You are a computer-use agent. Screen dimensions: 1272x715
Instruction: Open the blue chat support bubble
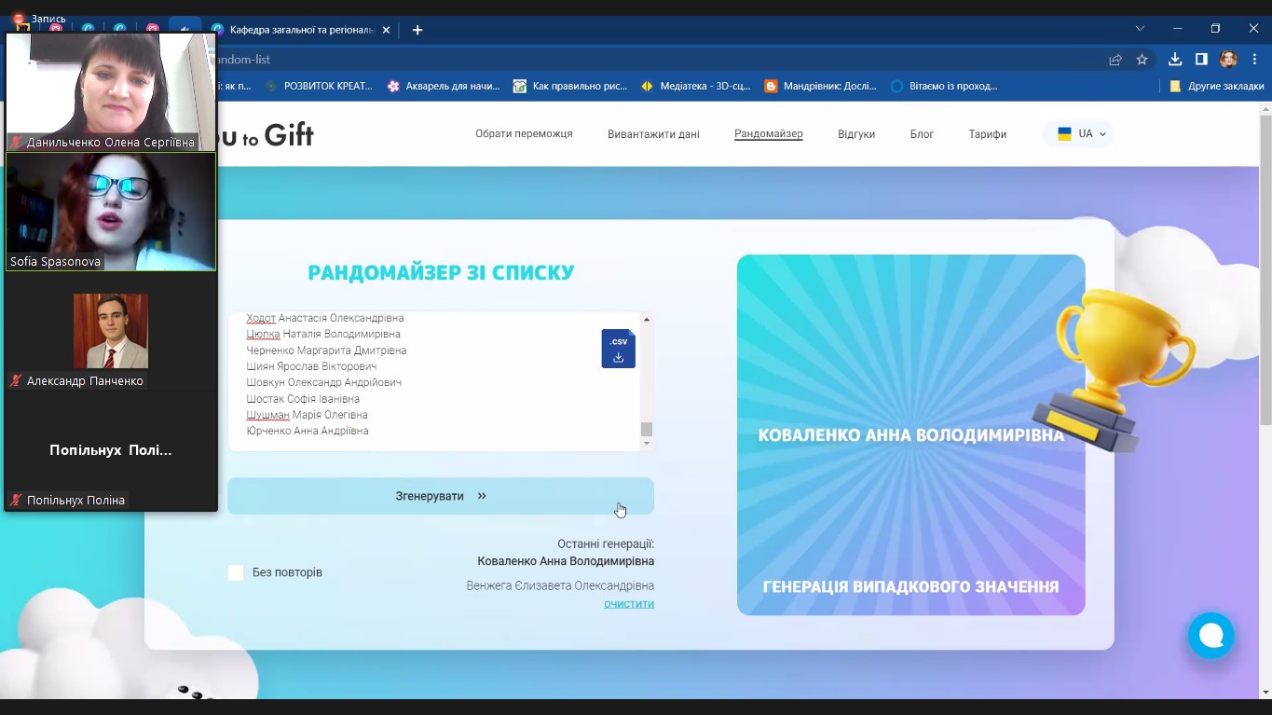coord(1210,636)
